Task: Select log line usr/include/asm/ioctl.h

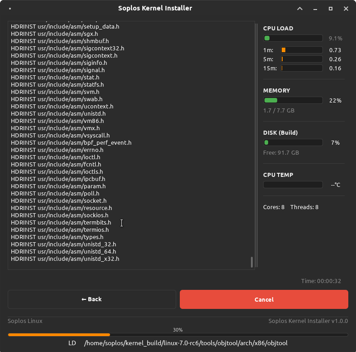Action: pos(55,157)
